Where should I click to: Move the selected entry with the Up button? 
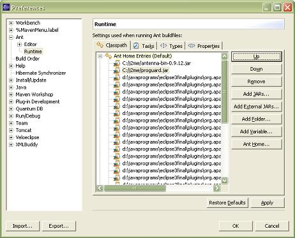pos(257,57)
